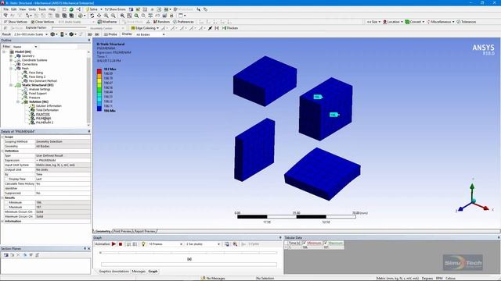Screen dimensions: 501x281
Task: Collapse the Model (B4) tree node
Action: [4, 52]
